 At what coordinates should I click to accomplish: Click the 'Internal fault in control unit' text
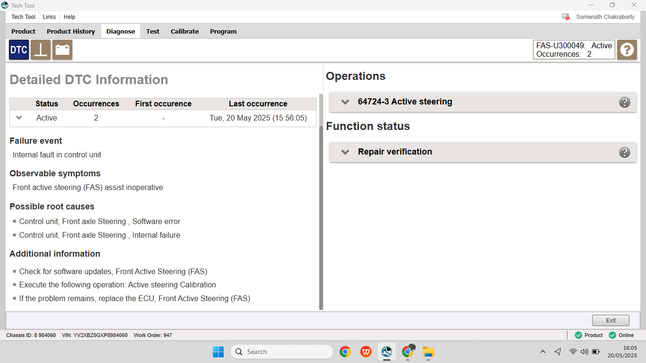[57, 155]
